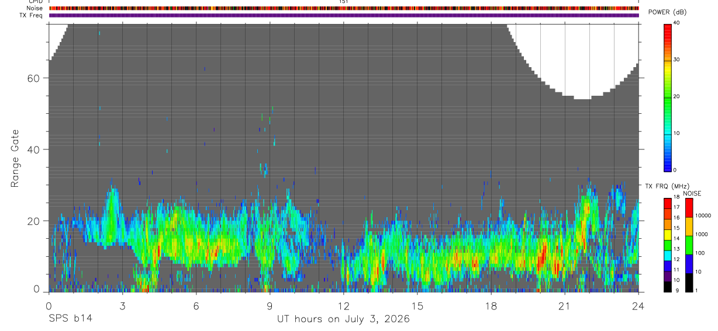Viewport: 718px width, 331px height.
Task: Click the "12" hour tick label
Action: click(344, 305)
